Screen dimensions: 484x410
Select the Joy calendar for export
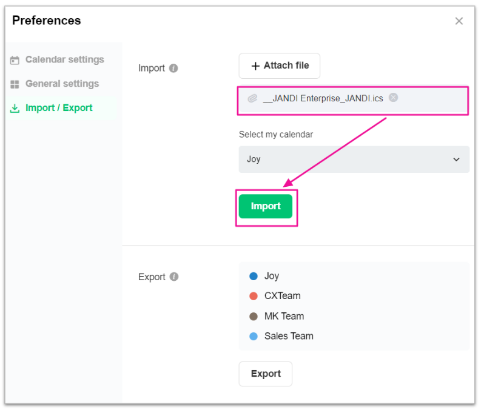click(x=271, y=276)
